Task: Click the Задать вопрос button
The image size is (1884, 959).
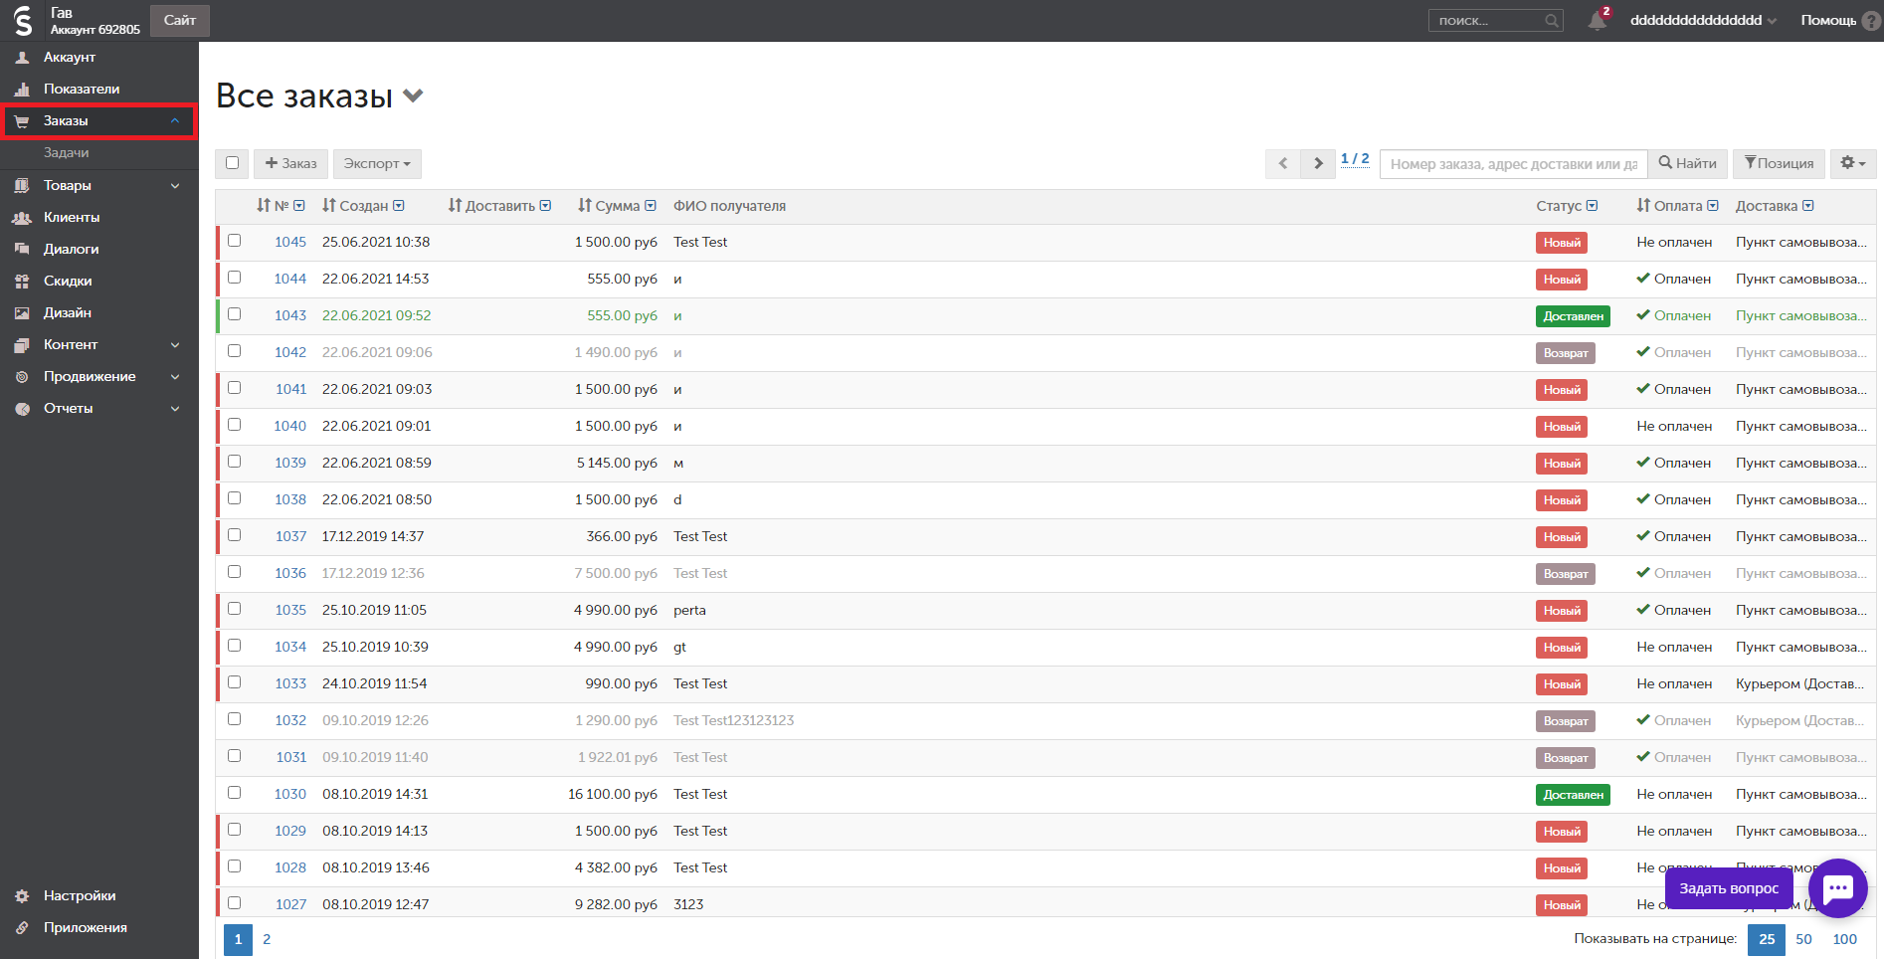Action: click(x=1729, y=888)
